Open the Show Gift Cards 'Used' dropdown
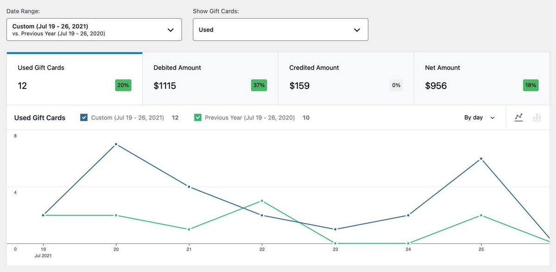 [280, 30]
